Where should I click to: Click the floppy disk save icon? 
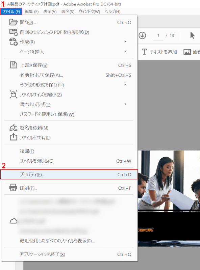13,65
